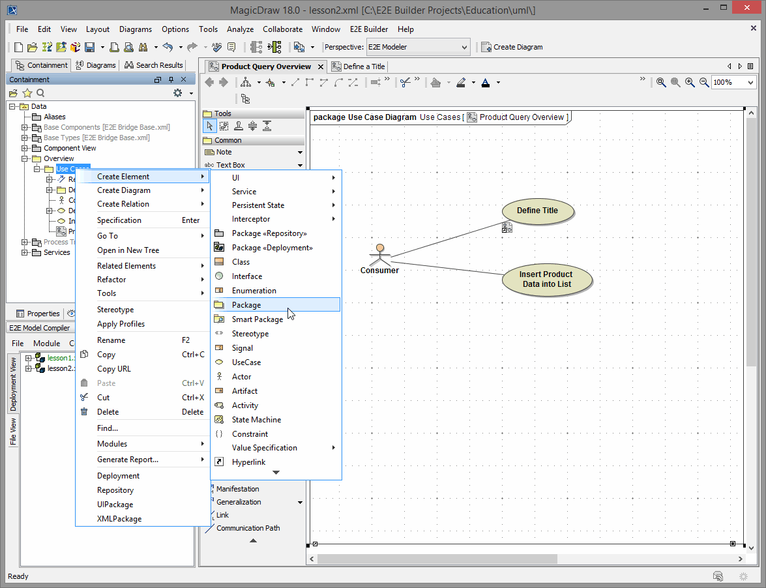Image resolution: width=766 pixels, height=588 pixels.
Task: Switch to the Define a Title tab
Action: [359, 66]
